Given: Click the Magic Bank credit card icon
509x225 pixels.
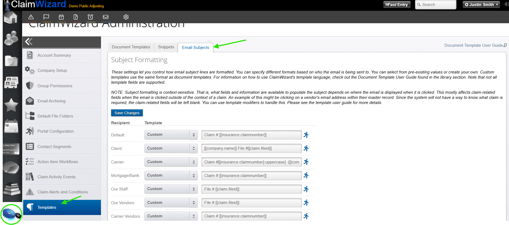Looking at the screenshot, I should (x=11, y=149).
